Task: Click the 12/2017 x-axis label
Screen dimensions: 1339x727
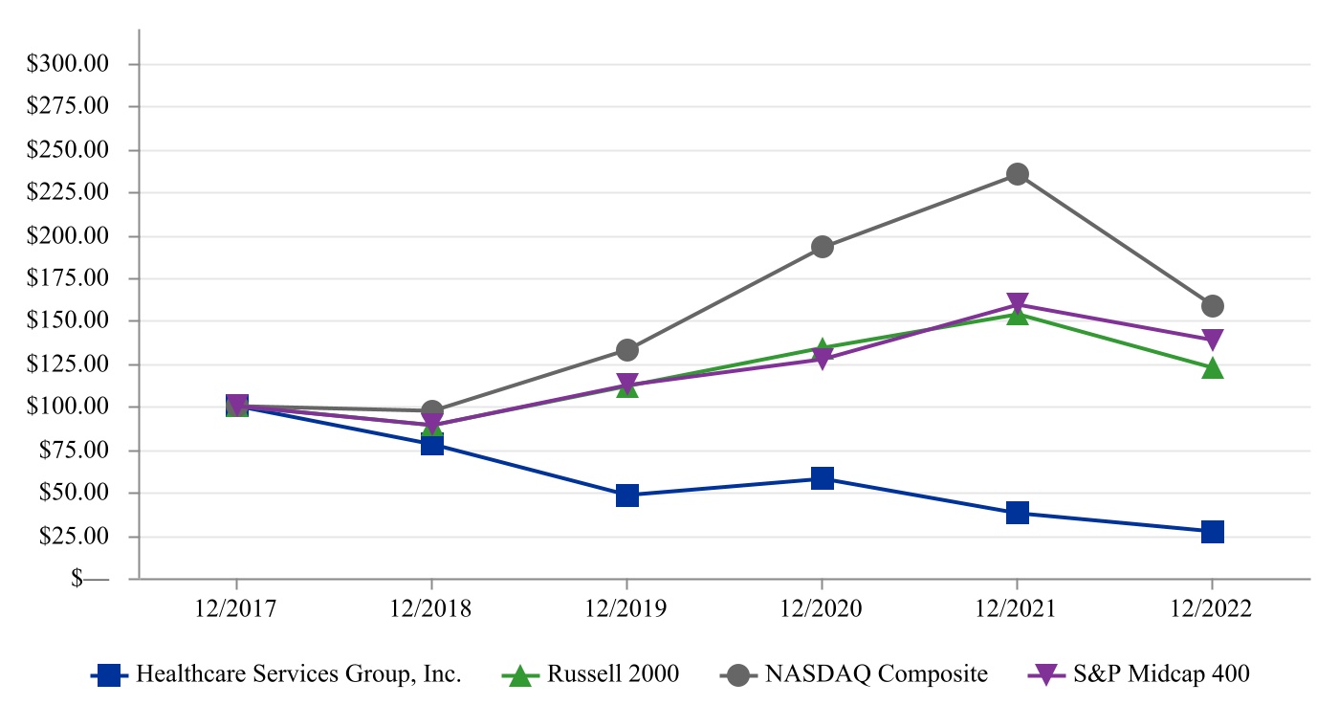Action: [x=236, y=609]
